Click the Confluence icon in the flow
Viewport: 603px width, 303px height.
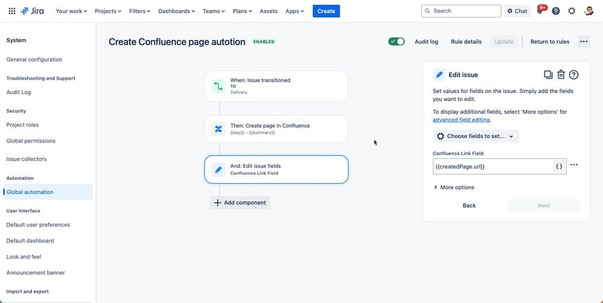point(219,129)
